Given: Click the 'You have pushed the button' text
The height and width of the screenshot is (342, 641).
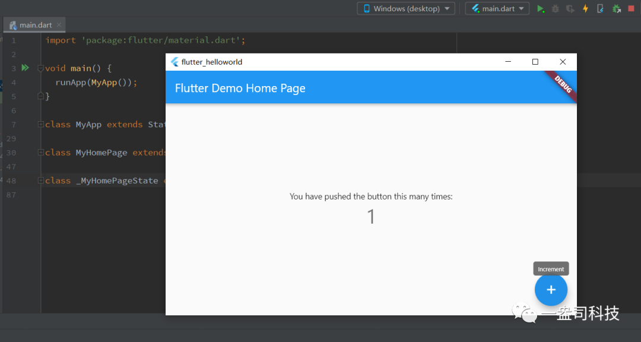Looking at the screenshot, I should tap(371, 197).
